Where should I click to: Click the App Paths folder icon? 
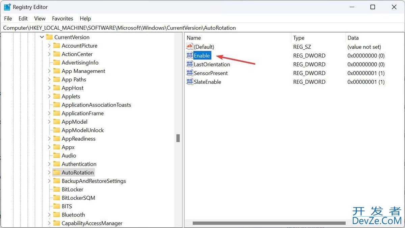click(x=56, y=79)
